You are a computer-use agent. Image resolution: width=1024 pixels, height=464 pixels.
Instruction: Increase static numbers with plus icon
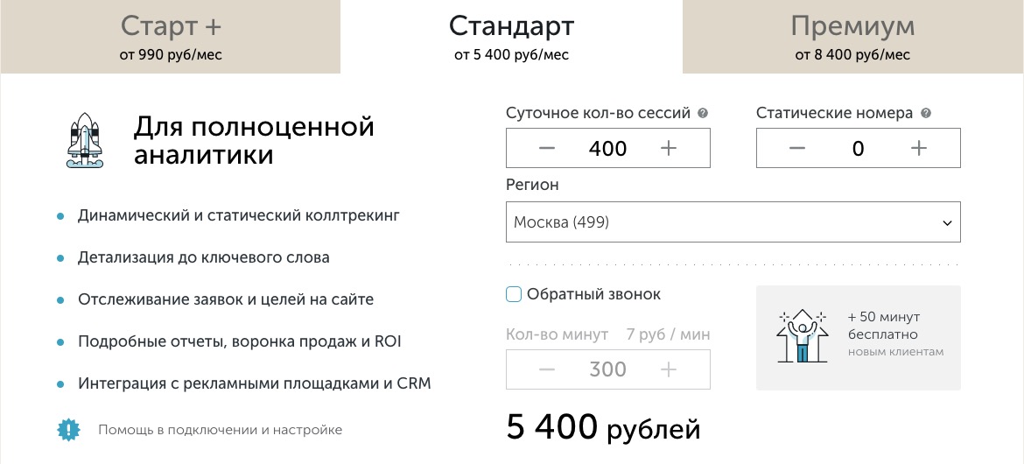pyautogui.click(x=919, y=148)
